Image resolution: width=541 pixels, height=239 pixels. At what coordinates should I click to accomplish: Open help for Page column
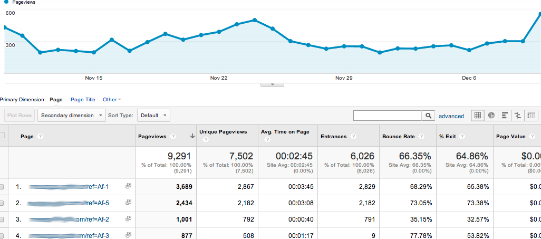click(40, 137)
